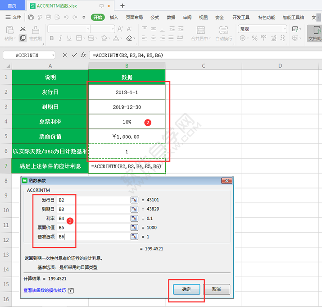
Task: Click the Undo arrow icon
Action: [x=66, y=17]
